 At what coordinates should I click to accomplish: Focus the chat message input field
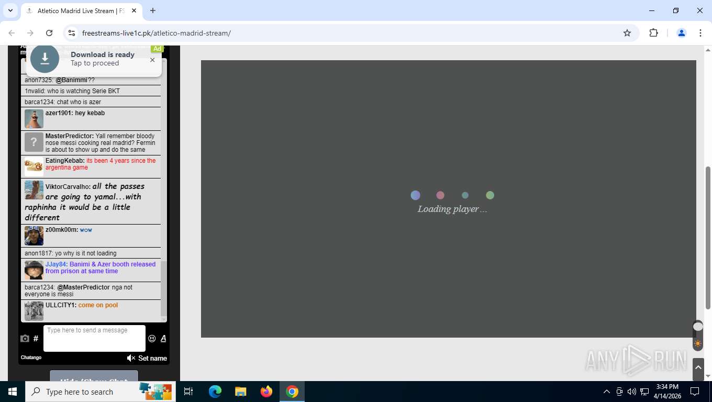pyautogui.click(x=94, y=338)
